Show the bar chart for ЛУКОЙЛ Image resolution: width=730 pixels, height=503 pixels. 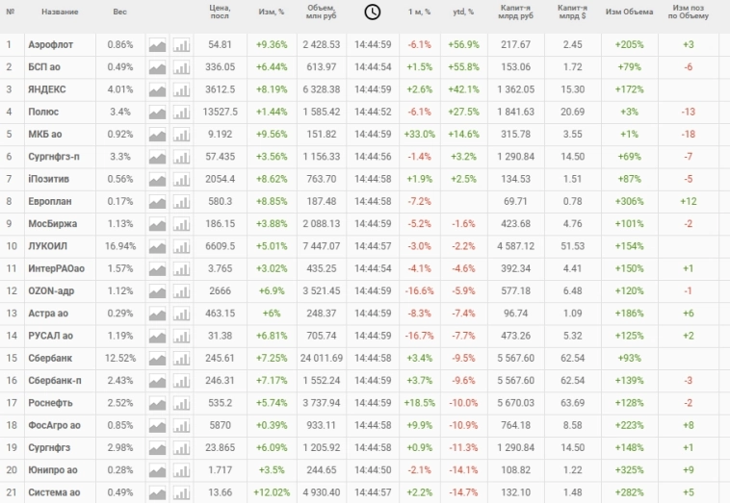coord(181,246)
